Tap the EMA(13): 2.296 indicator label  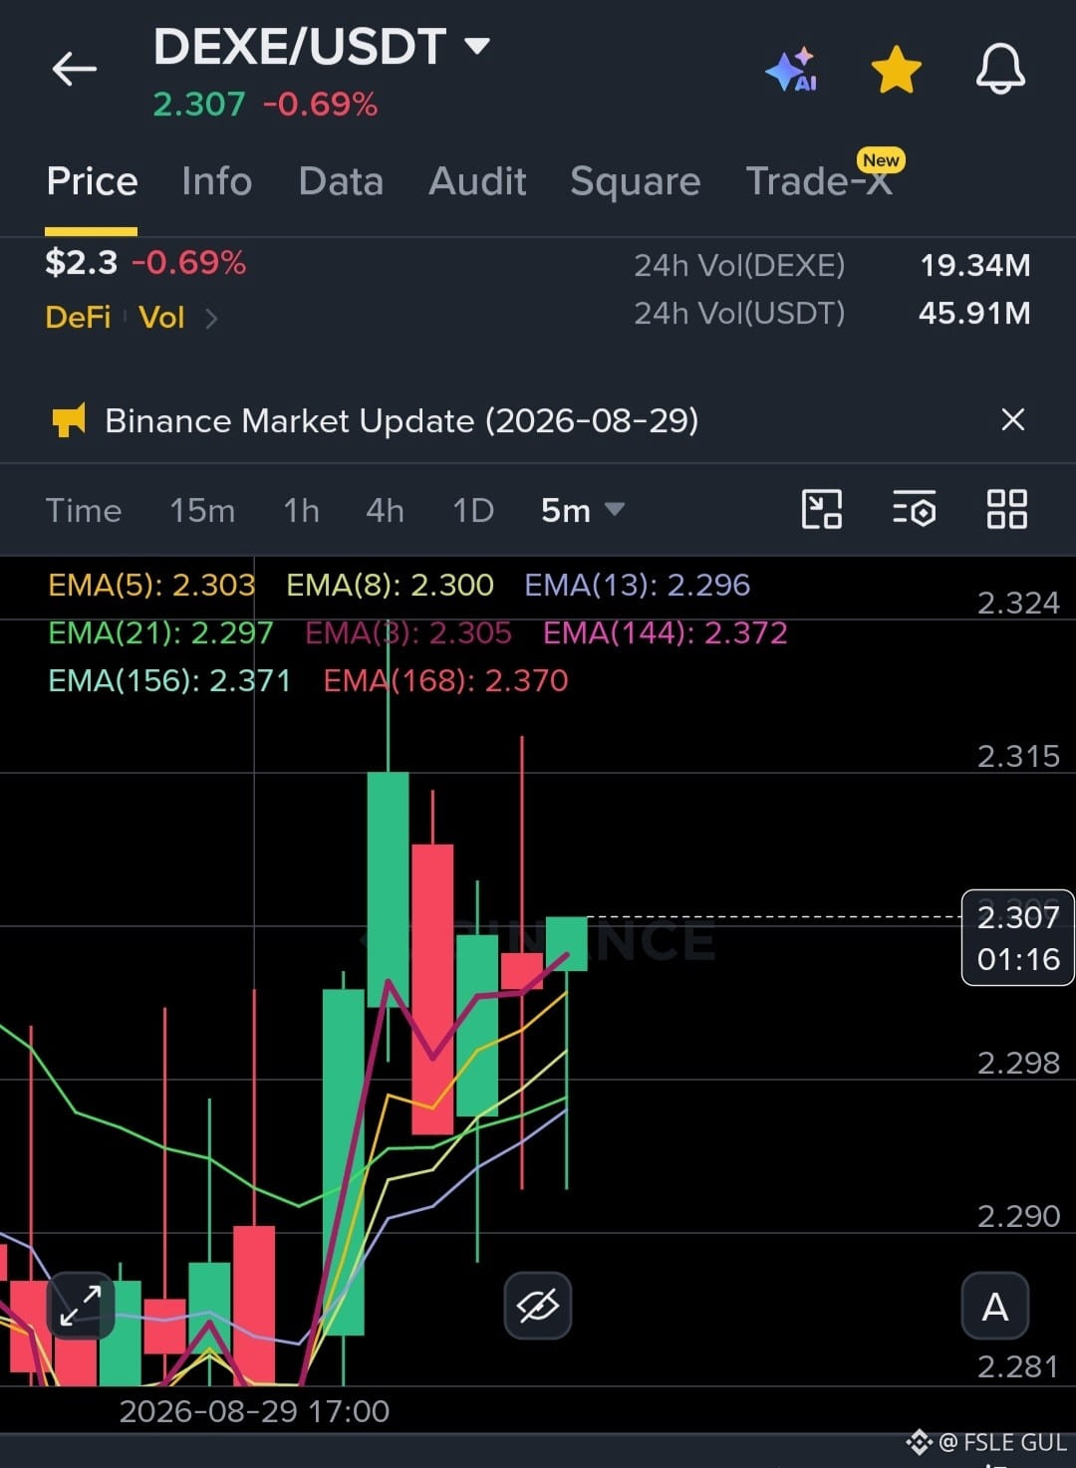coord(637,585)
